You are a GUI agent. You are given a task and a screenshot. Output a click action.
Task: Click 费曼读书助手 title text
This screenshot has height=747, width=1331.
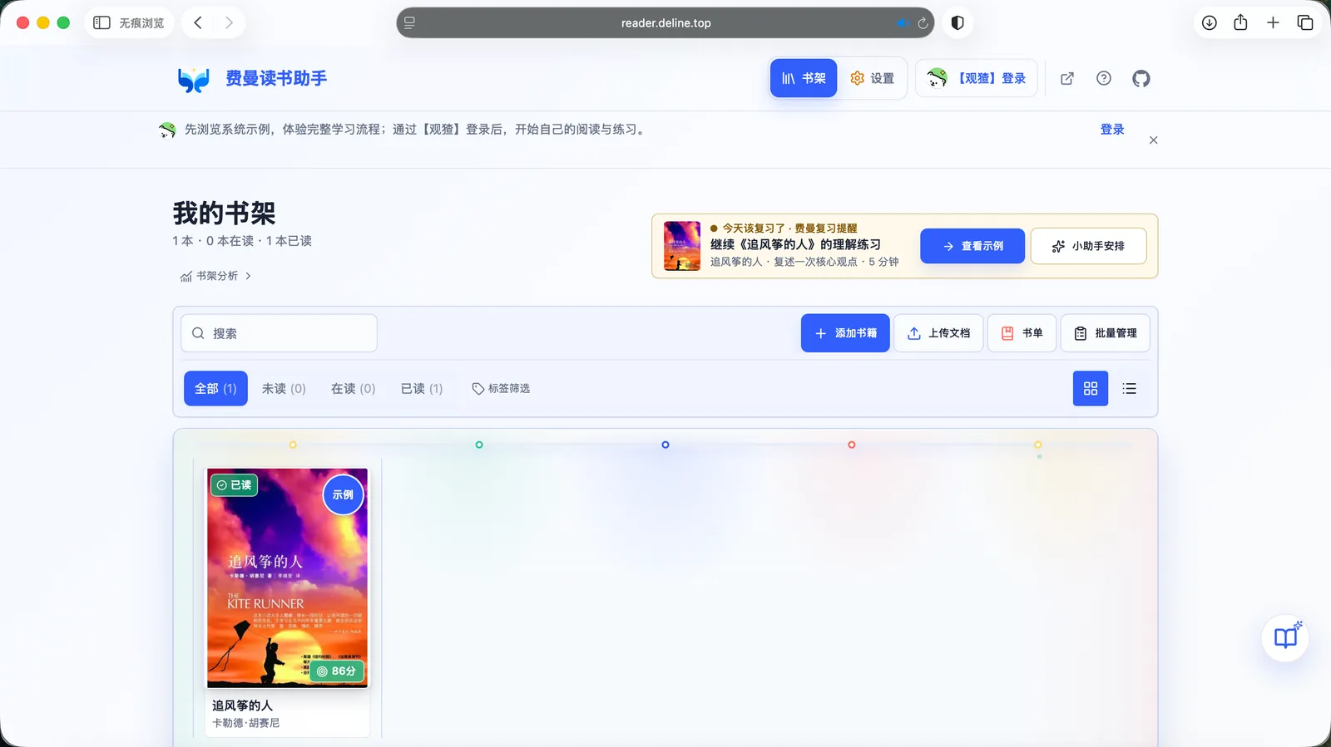[x=276, y=78]
